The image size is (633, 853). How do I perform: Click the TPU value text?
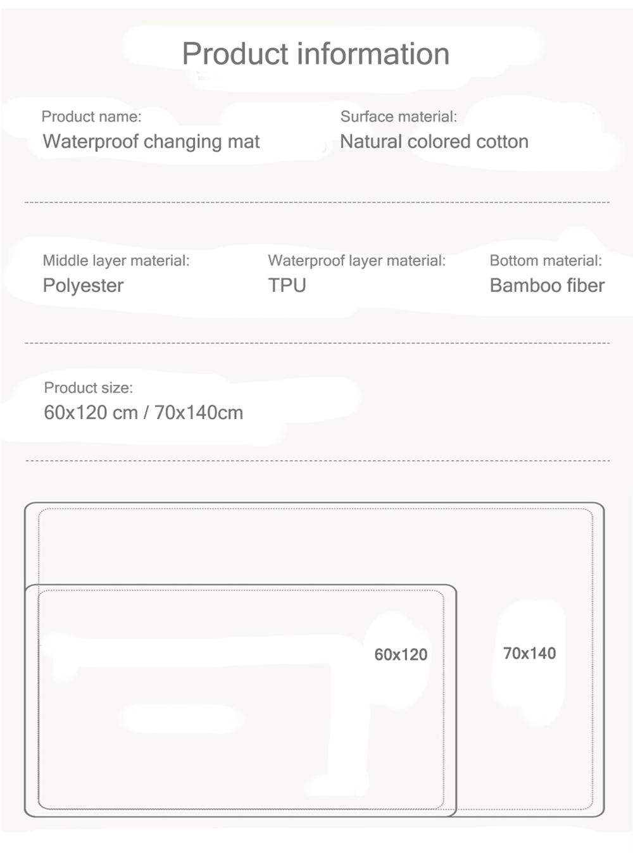(x=287, y=285)
